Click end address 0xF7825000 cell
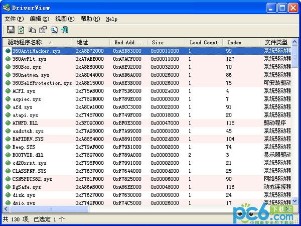 tap(127, 179)
